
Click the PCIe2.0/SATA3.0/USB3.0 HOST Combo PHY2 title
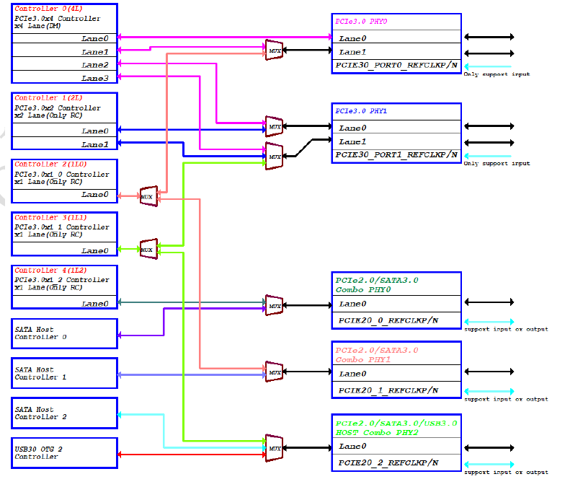pyautogui.click(x=396, y=428)
